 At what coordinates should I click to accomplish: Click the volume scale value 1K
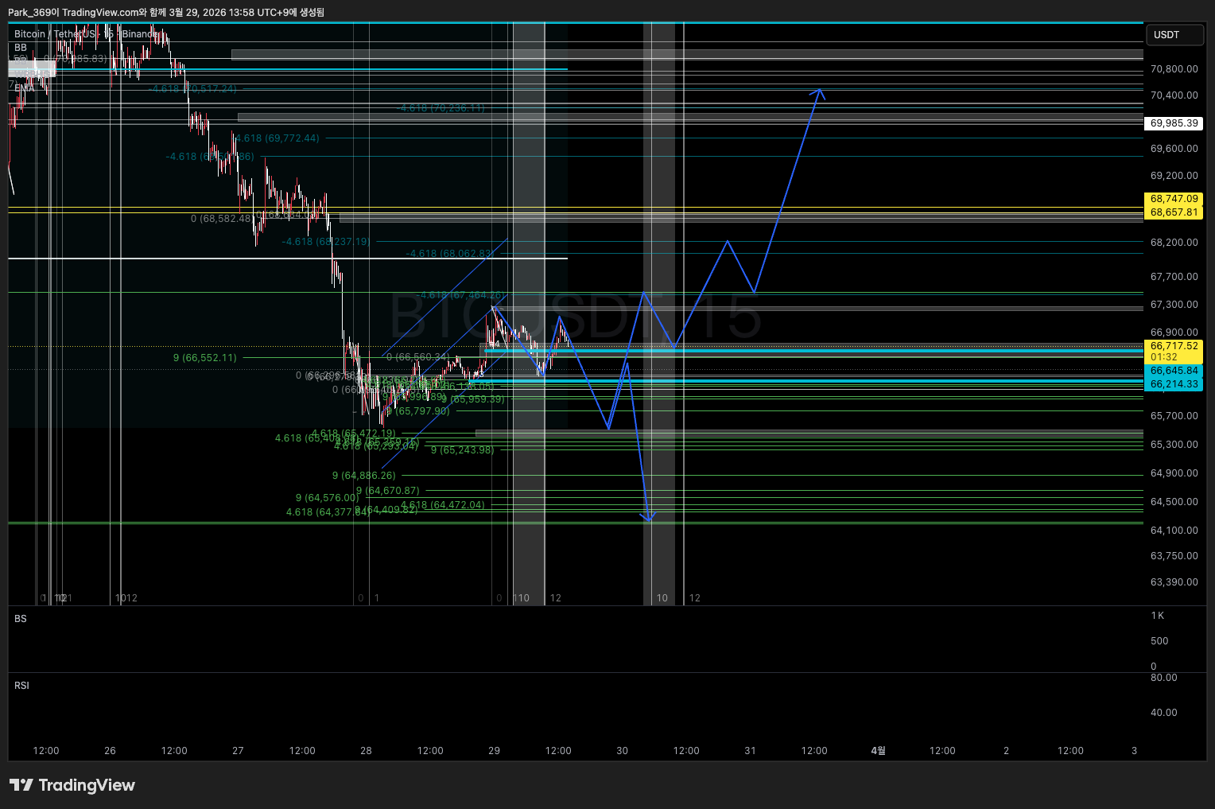click(x=1157, y=616)
